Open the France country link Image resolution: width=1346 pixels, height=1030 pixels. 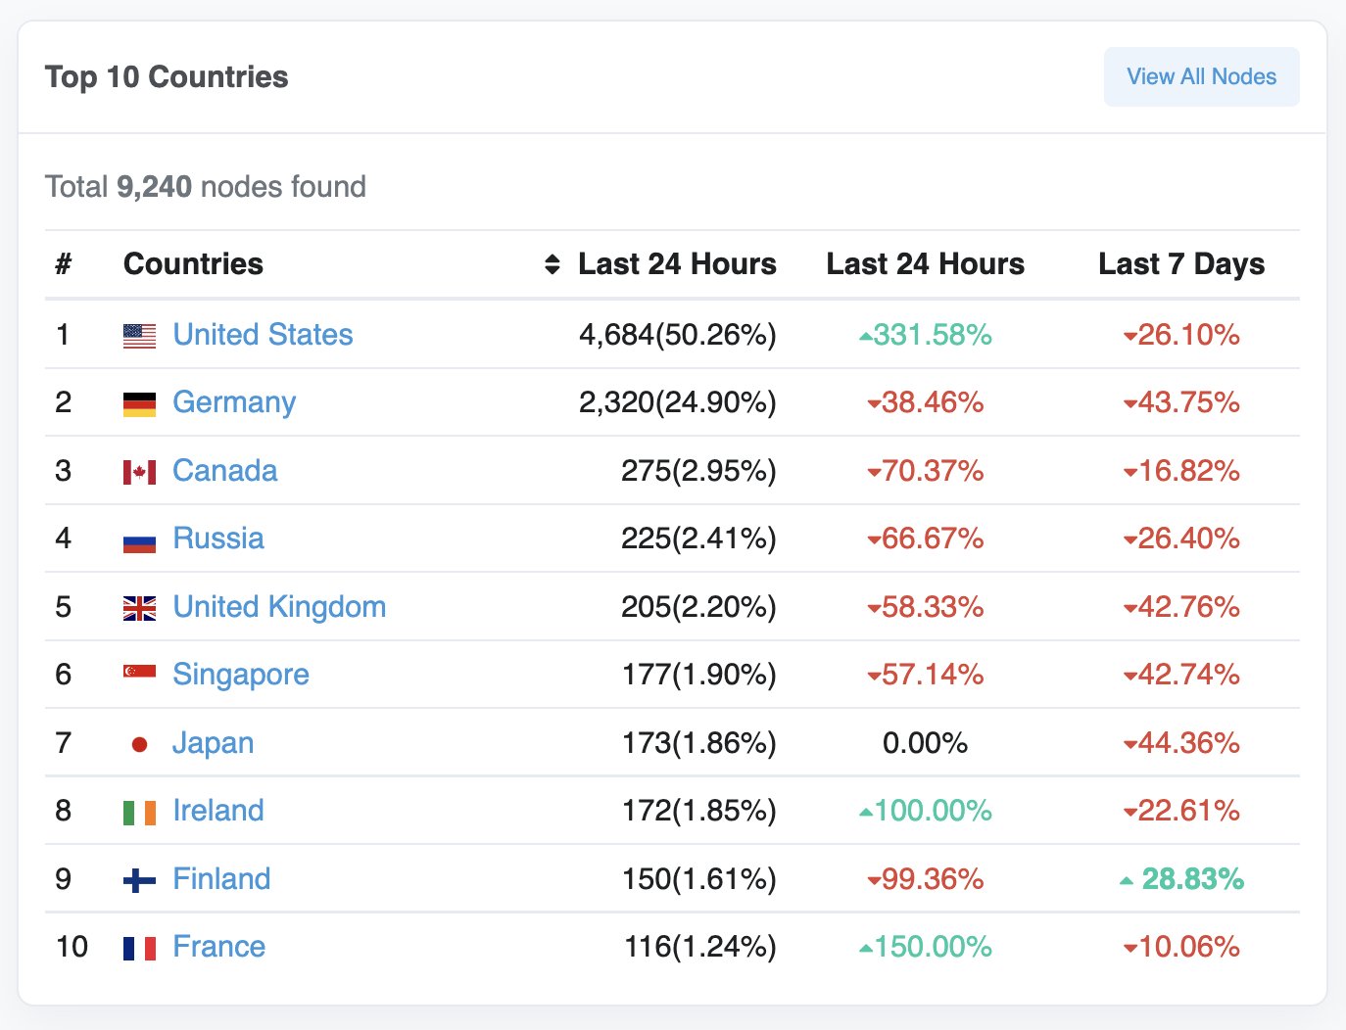[x=219, y=947]
